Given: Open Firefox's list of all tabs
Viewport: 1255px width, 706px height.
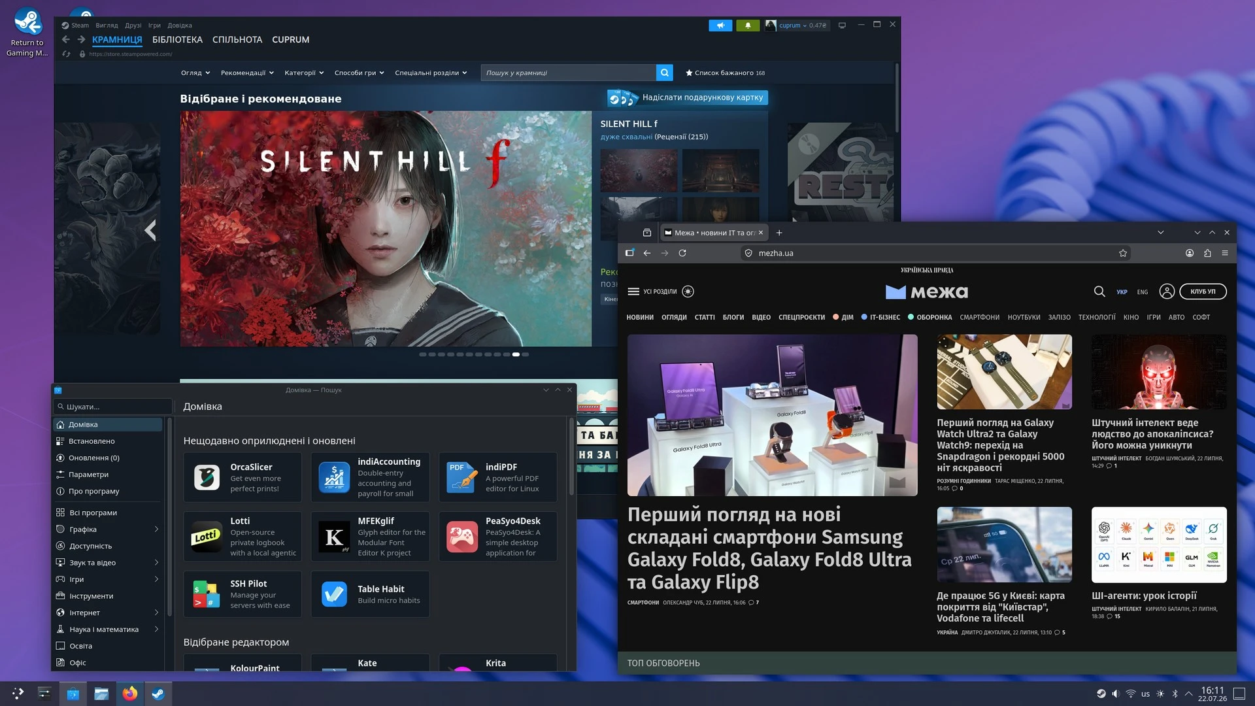Looking at the screenshot, I should (x=1160, y=233).
